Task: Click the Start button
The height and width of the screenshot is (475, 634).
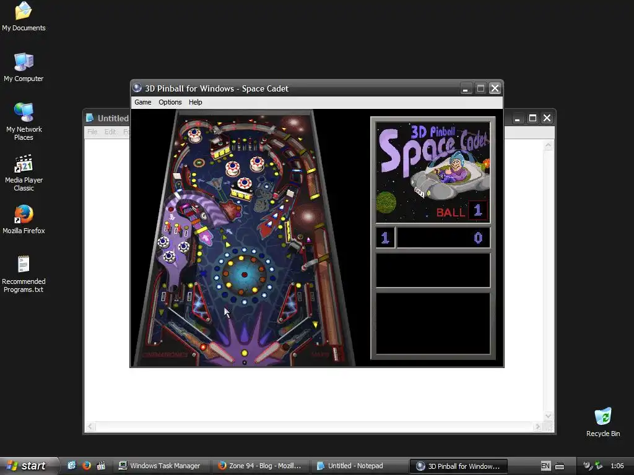Action: coord(28,466)
